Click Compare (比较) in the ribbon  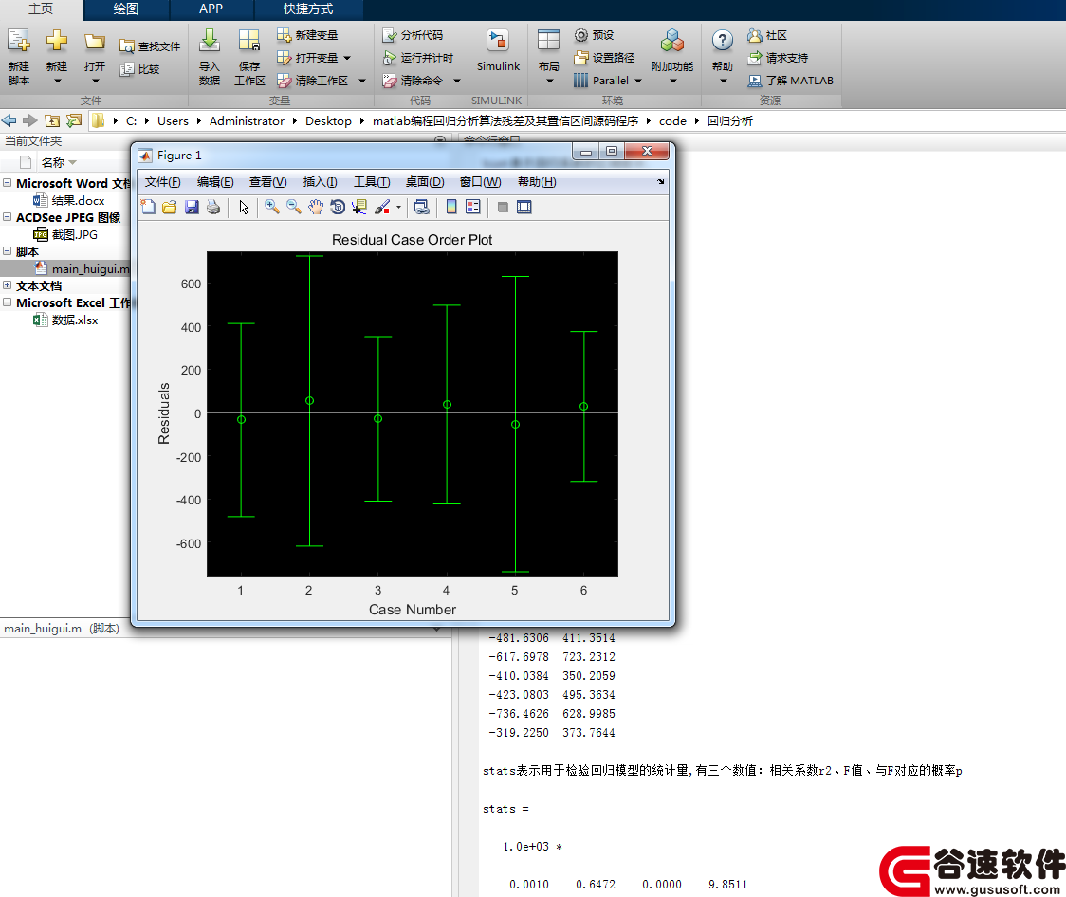coord(139,68)
